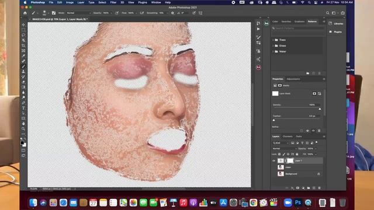Toggle lock image pixels brush icon
This screenshot has width=374, height=210.
point(283,154)
